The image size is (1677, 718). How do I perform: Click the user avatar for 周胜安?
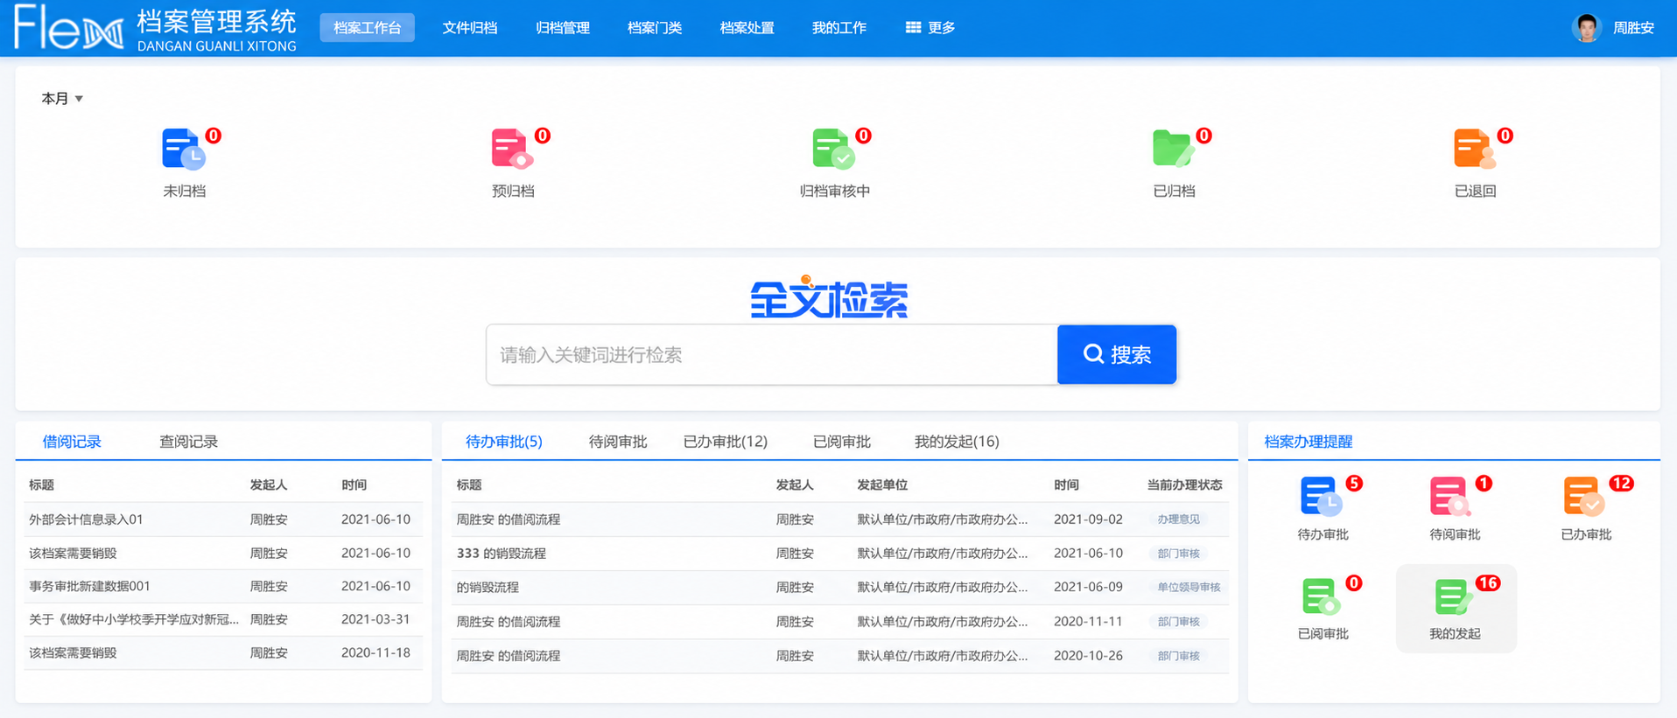click(x=1587, y=28)
